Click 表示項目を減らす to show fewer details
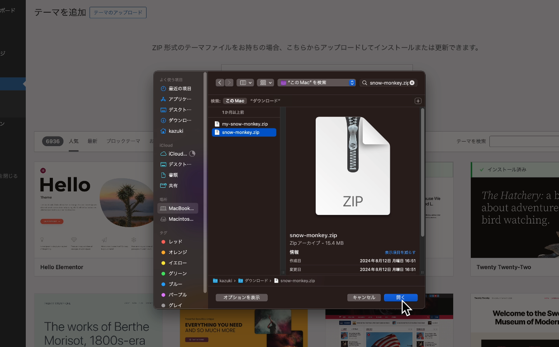Screen dimensions: 559x347 pos(400,252)
